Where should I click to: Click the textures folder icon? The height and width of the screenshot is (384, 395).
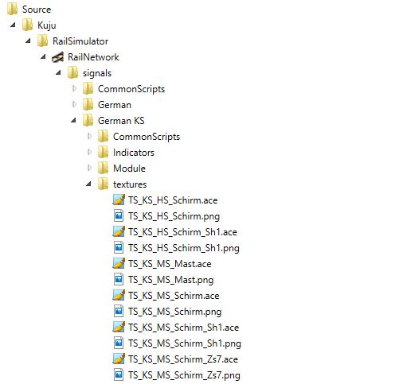point(103,184)
